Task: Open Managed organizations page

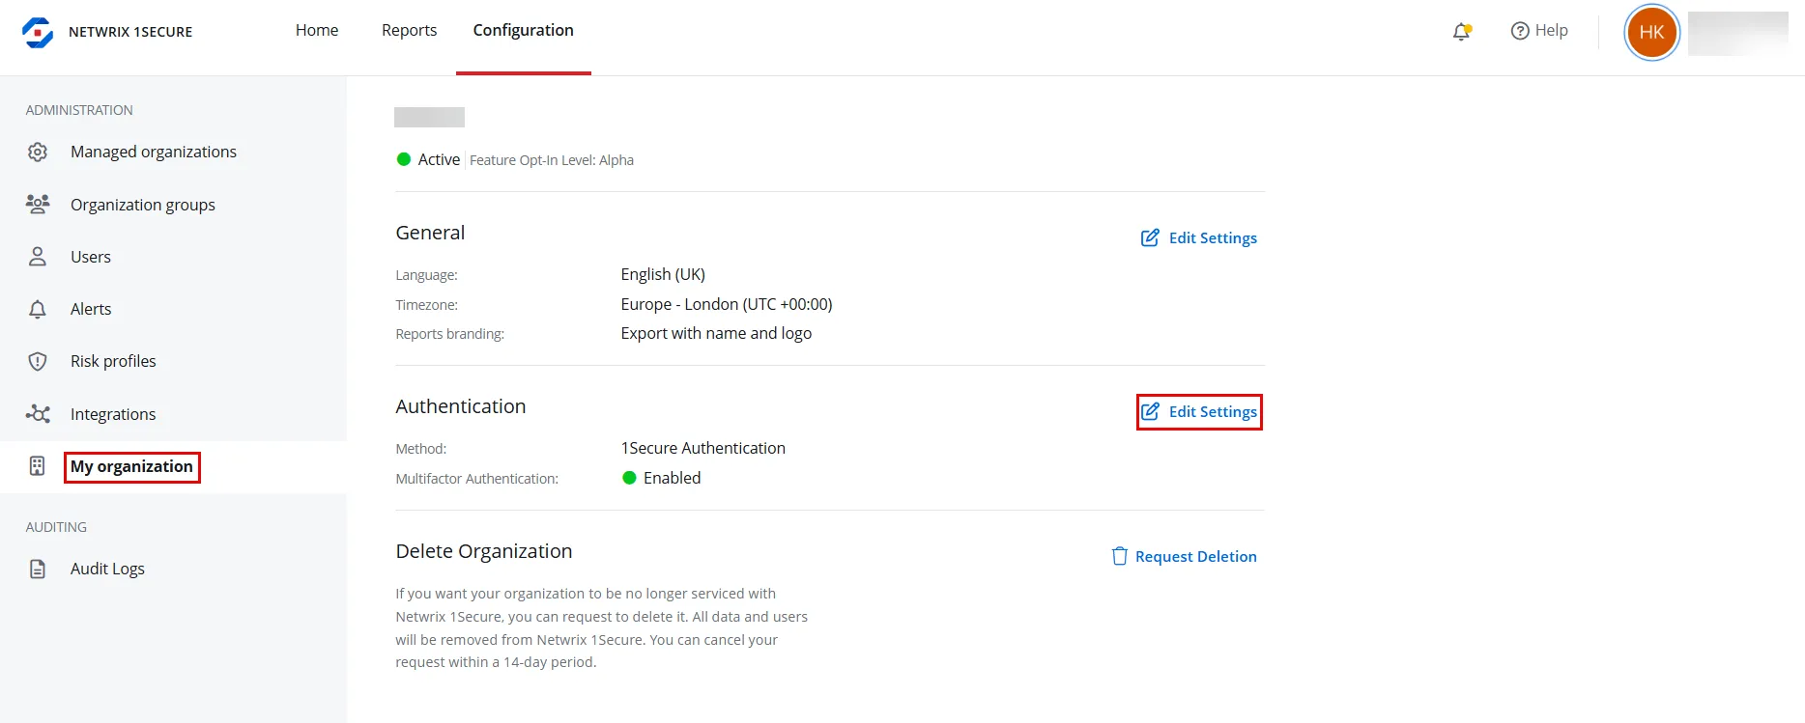Action: [x=154, y=152]
